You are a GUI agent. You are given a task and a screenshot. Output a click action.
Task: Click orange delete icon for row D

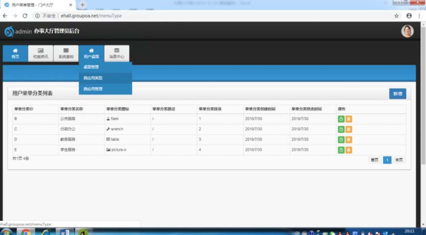coord(349,140)
